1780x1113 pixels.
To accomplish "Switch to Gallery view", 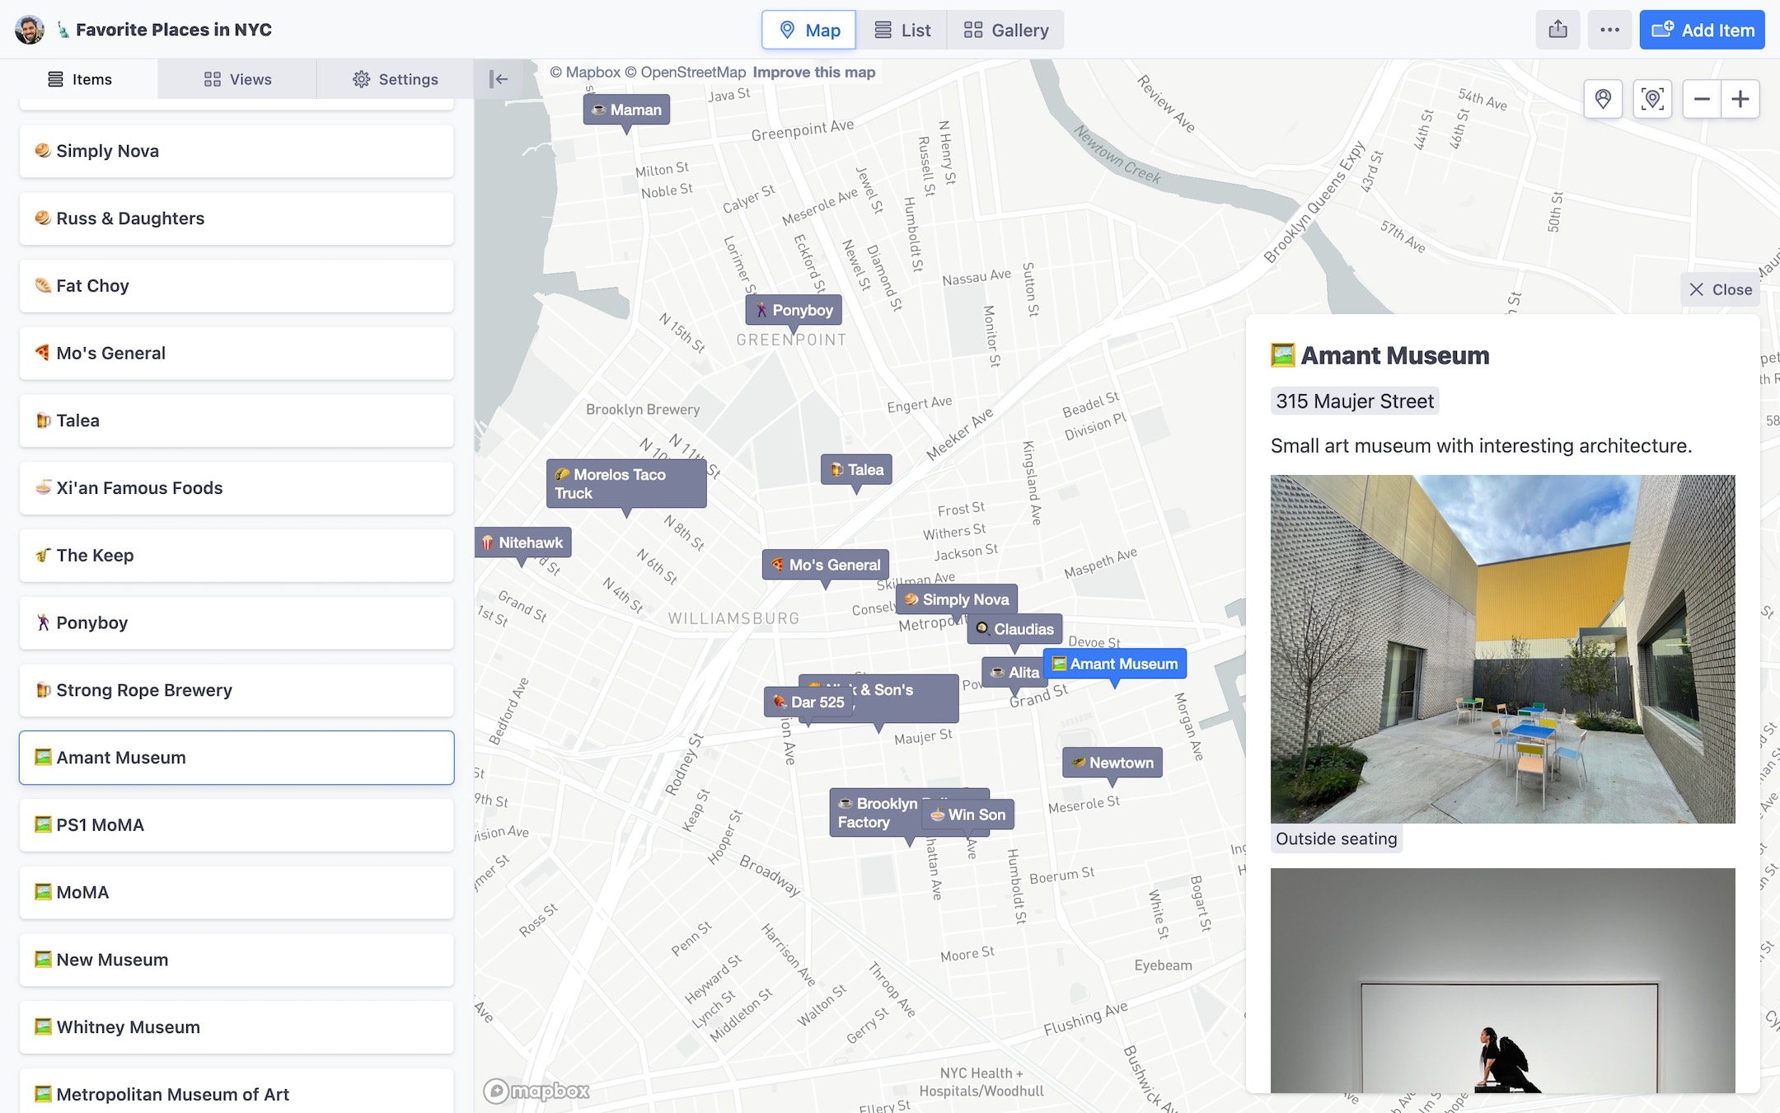I will click(x=1006, y=31).
